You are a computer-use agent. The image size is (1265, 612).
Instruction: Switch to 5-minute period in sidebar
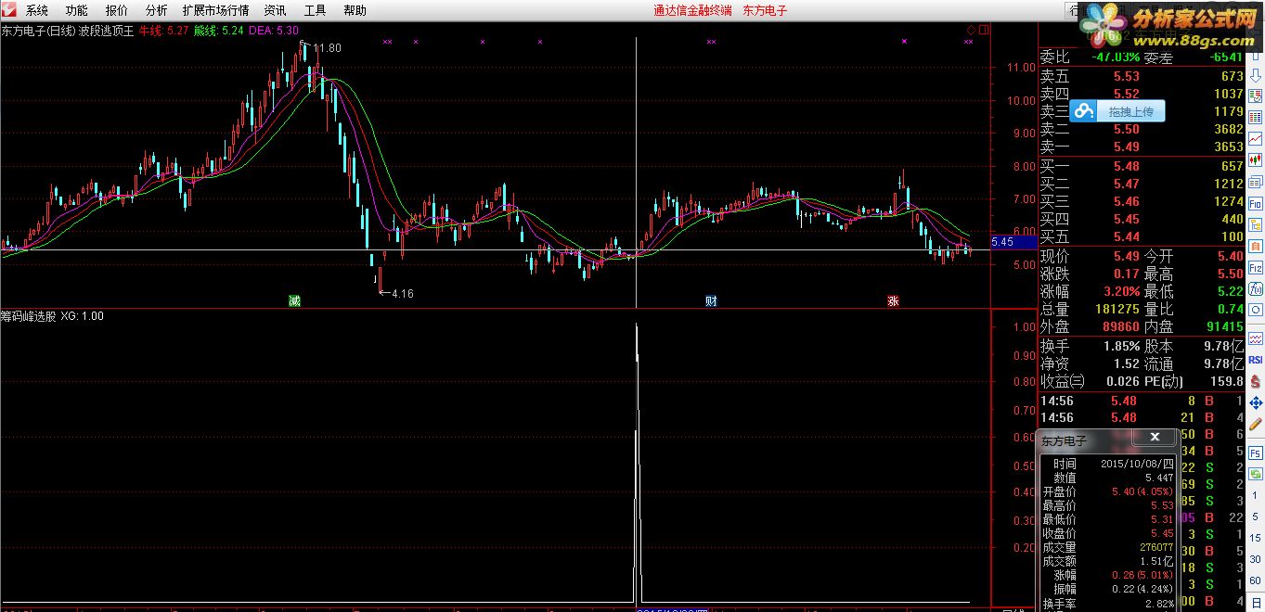click(1255, 516)
